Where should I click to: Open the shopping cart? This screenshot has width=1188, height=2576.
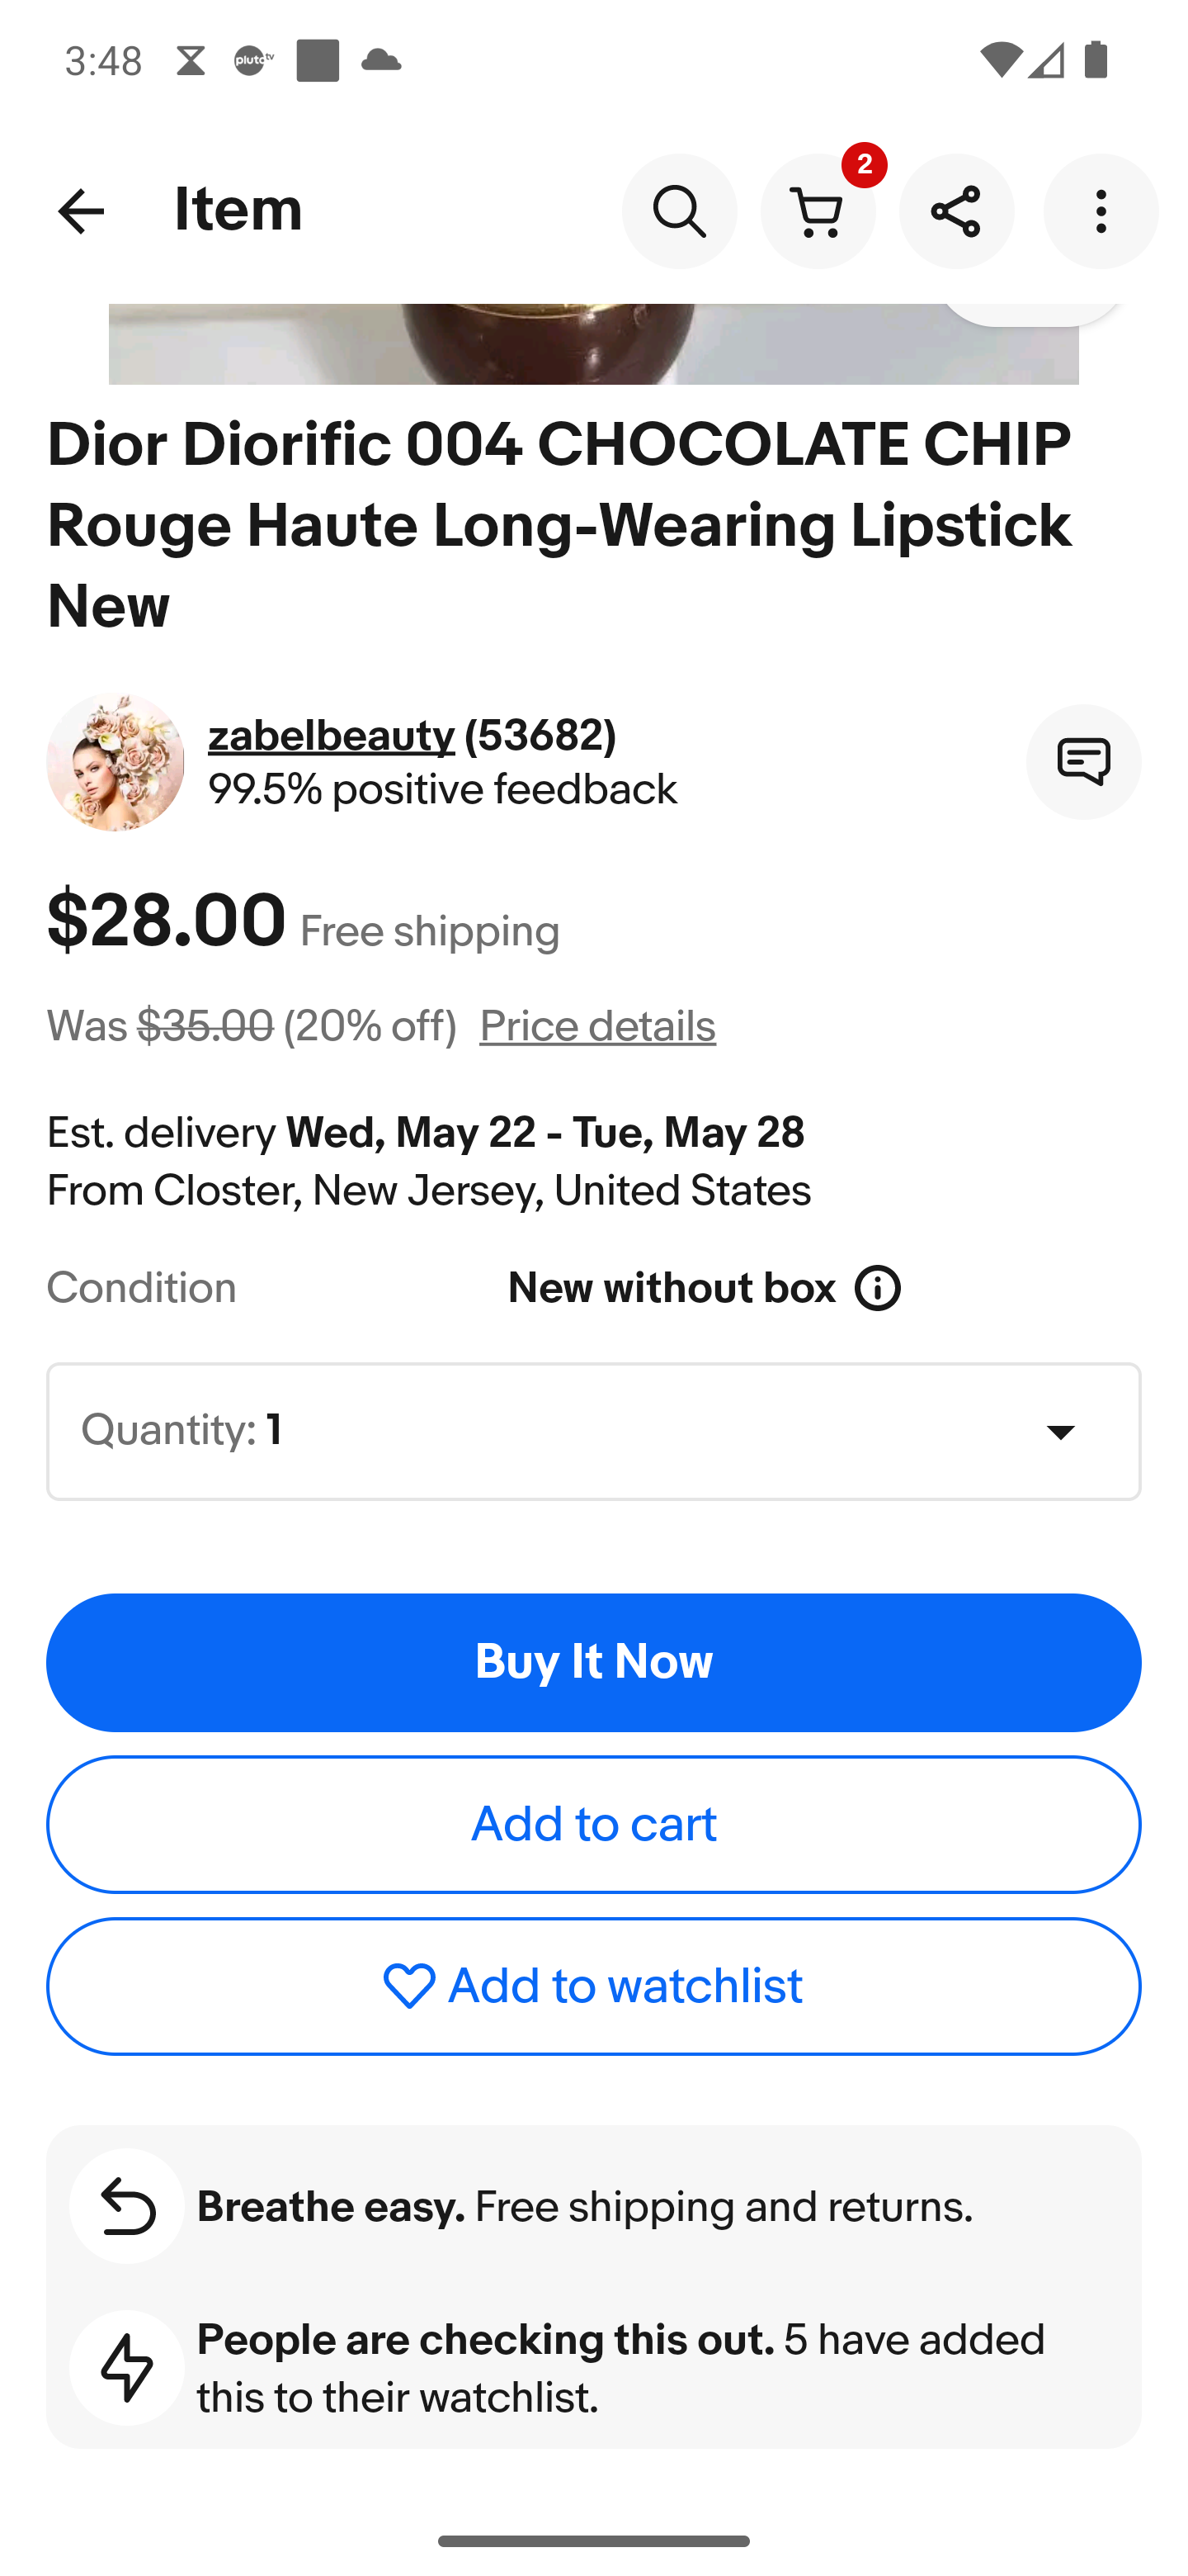pos(818,211)
